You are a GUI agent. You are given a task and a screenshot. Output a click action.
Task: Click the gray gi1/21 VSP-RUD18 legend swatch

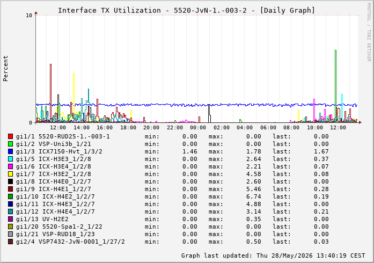click(x=10, y=234)
